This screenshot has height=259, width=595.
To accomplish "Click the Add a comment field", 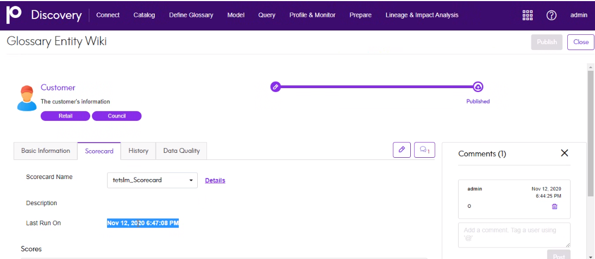I will 514,235.
